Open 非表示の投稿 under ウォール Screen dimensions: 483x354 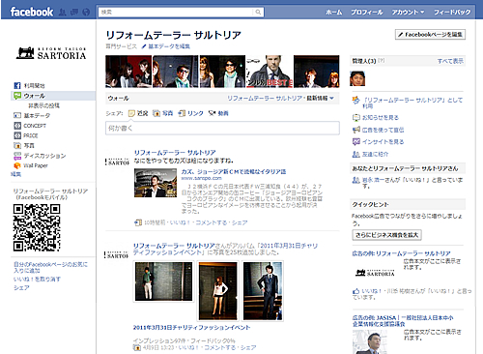(43, 105)
